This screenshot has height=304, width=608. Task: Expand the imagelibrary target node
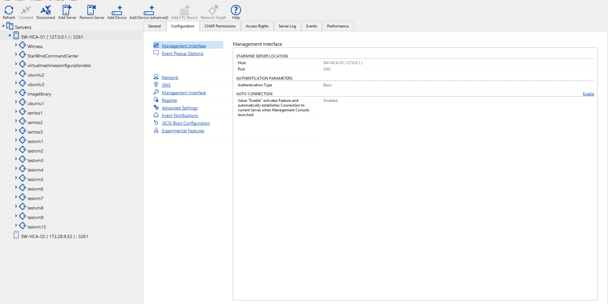point(16,92)
